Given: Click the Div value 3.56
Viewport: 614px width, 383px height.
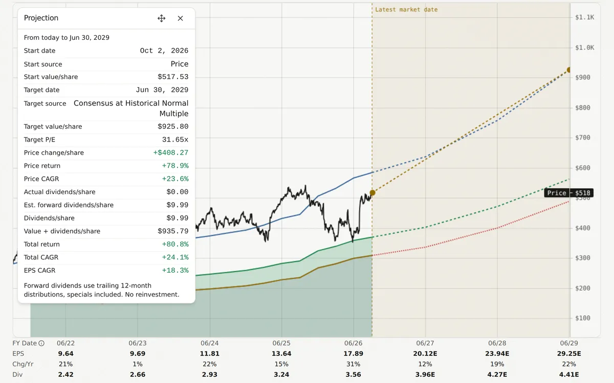Looking at the screenshot, I should (354, 374).
